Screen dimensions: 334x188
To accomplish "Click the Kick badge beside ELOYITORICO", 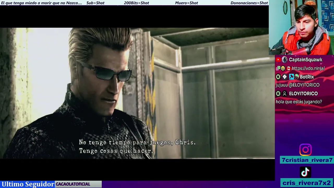I will (278, 93).
